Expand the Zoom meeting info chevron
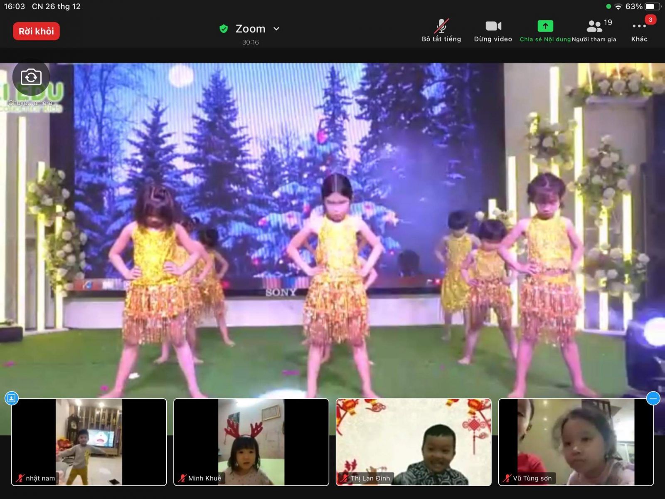Viewport: 665px width, 499px height. click(x=276, y=29)
